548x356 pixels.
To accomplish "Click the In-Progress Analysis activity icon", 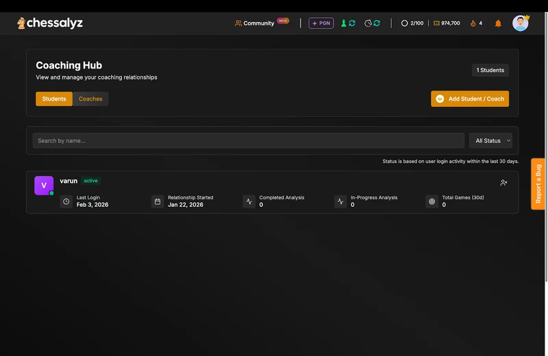I will 340,201.
